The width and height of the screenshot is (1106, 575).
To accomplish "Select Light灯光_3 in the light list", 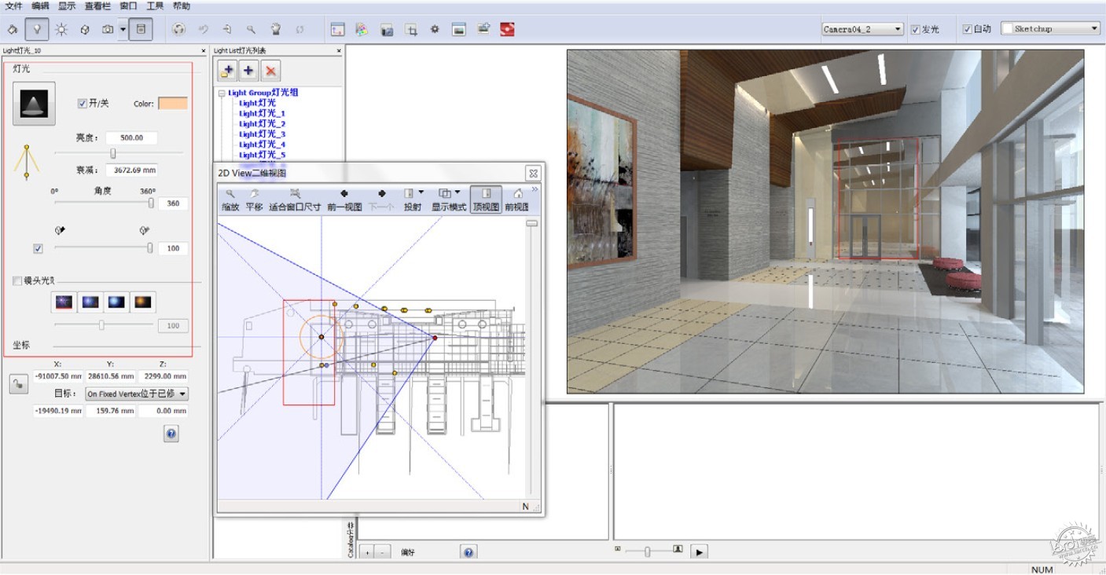I will (x=262, y=134).
